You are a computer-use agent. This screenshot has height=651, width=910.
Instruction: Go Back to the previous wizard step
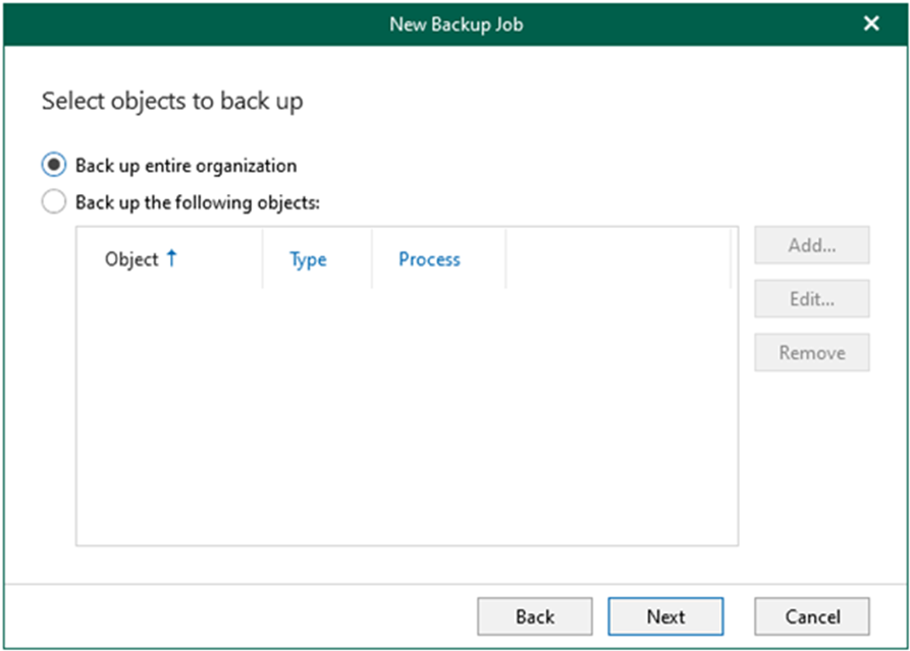point(535,616)
